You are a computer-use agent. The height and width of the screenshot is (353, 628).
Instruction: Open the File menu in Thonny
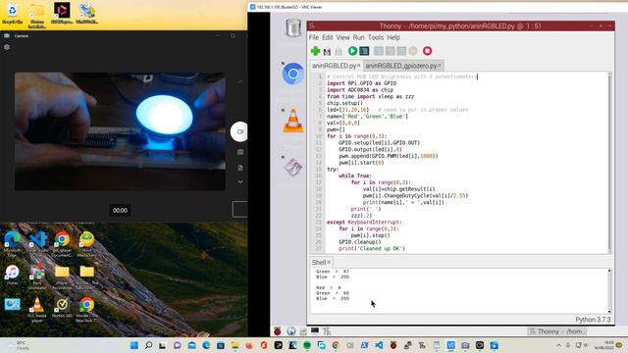point(314,37)
